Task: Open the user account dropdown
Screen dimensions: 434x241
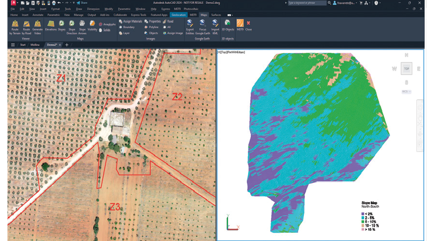Action: point(345,3)
